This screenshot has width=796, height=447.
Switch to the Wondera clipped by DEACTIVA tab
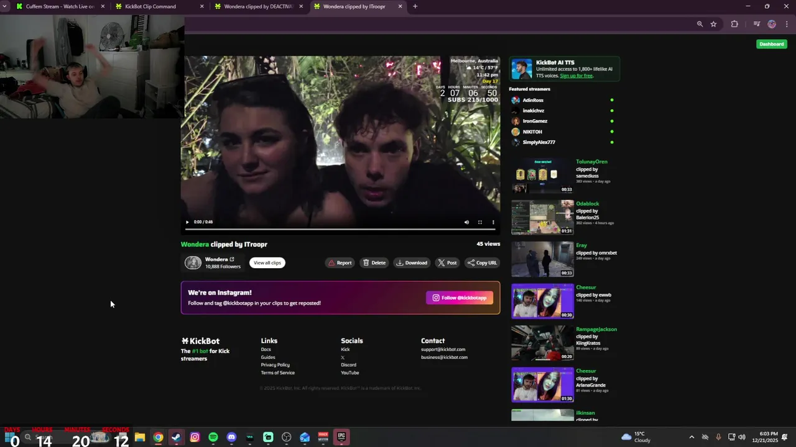click(x=258, y=6)
